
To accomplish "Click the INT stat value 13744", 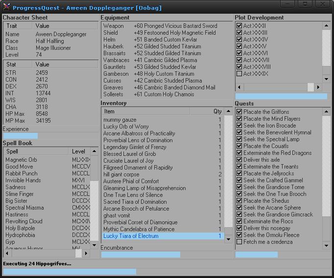I will pyautogui.click(x=43, y=93).
